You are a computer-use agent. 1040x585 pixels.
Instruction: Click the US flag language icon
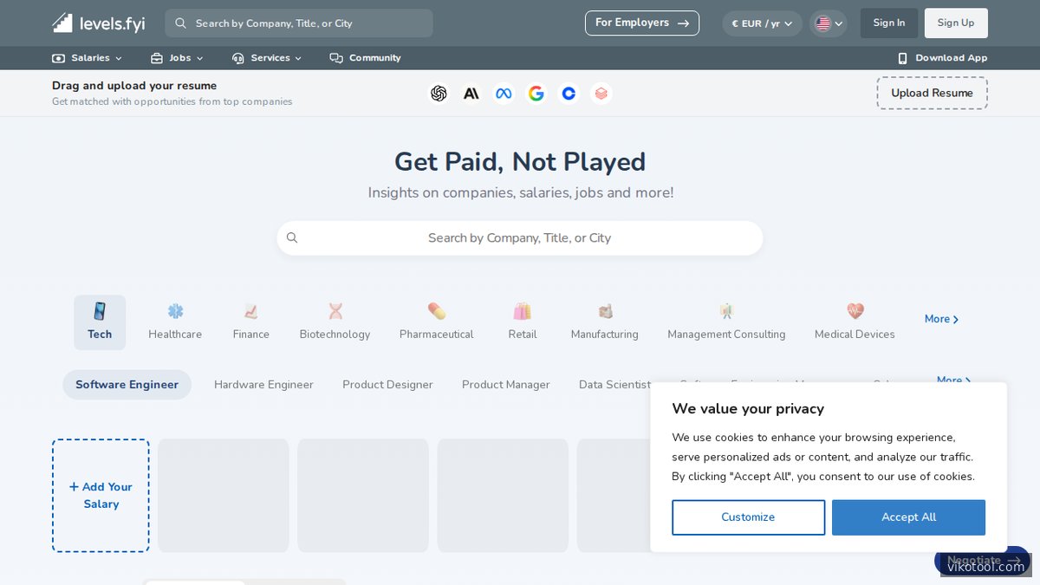coord(823,23)
